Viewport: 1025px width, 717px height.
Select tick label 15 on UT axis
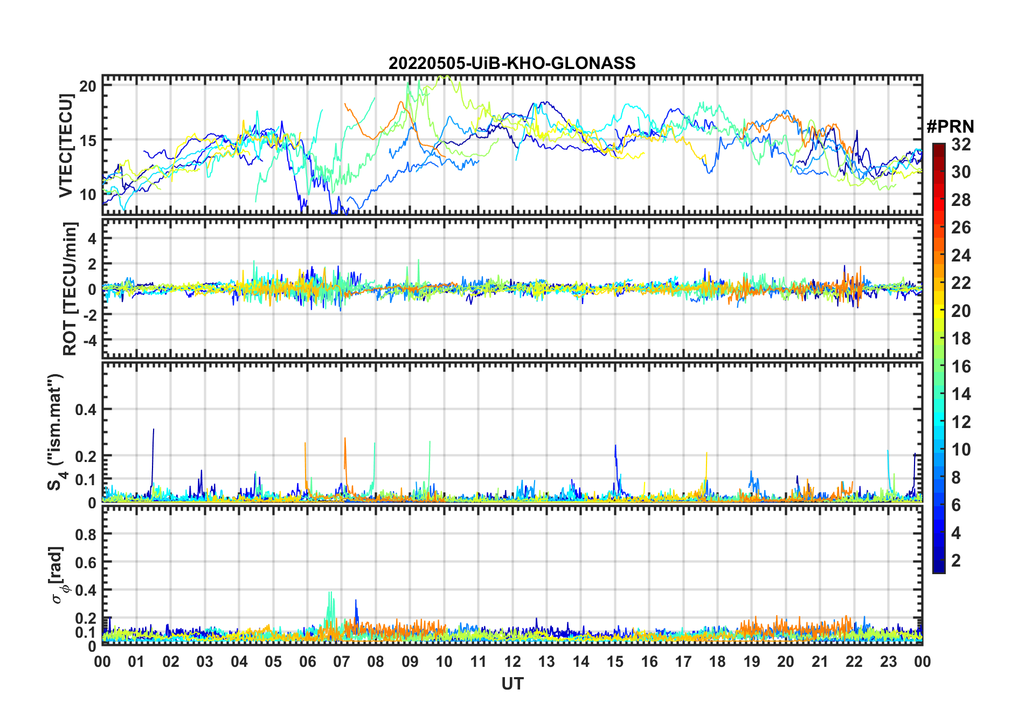[x=615, y=661]
